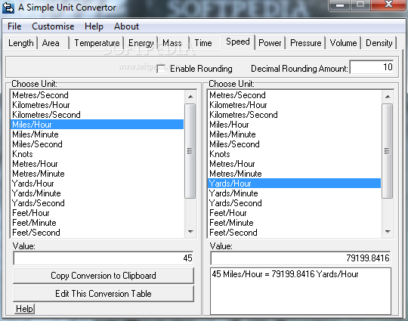Click the right list scrollbar thumb

[x=388, y=151]
